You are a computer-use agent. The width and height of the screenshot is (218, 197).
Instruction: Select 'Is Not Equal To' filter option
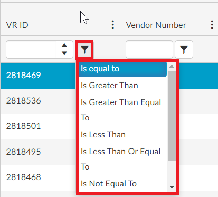(122, 184)
